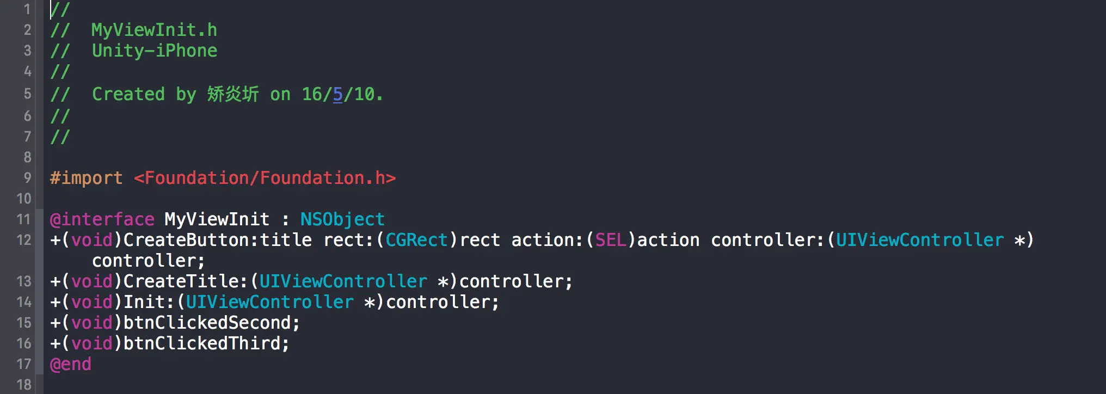Click UIViewController on the CreateButton line

tap(920, 240)
